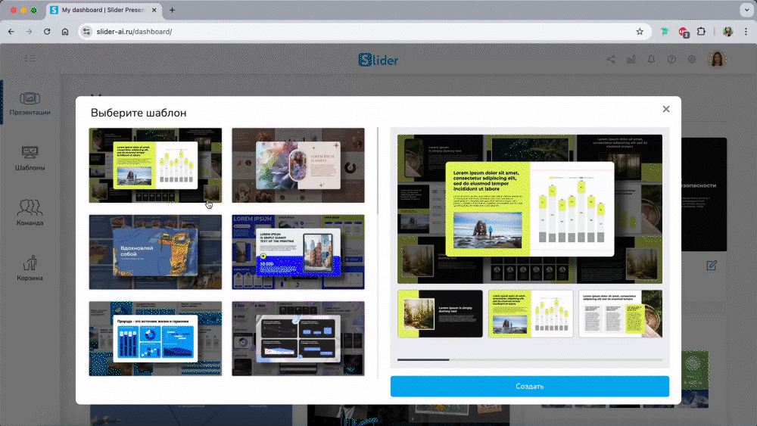Image resolution: width=757 pixels, height=426 pixels.
Task: Click the edit pencil icon behind dialog
Action: 712,266
